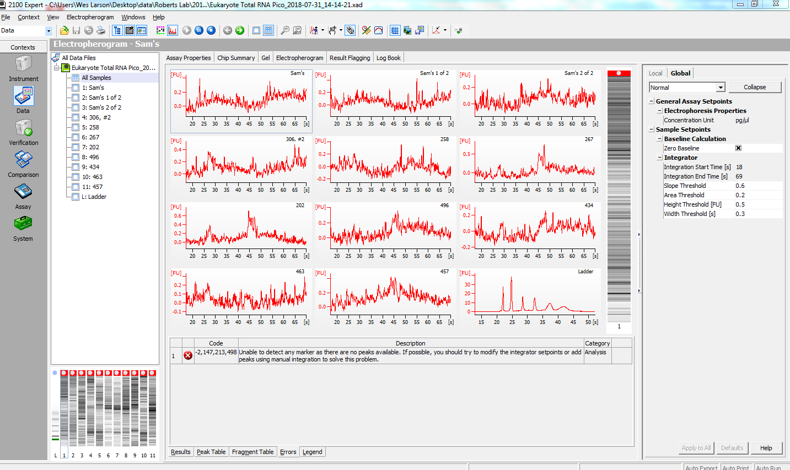Tick the checkbox for L: Ladder

click(76, 197)
